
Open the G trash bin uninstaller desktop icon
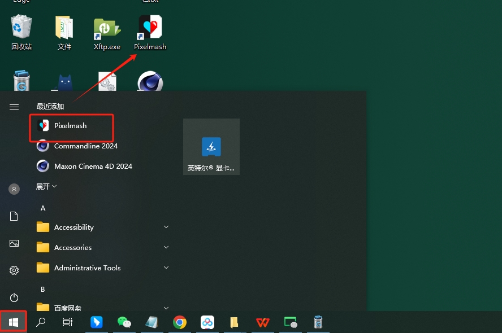(x=21, y=81)
